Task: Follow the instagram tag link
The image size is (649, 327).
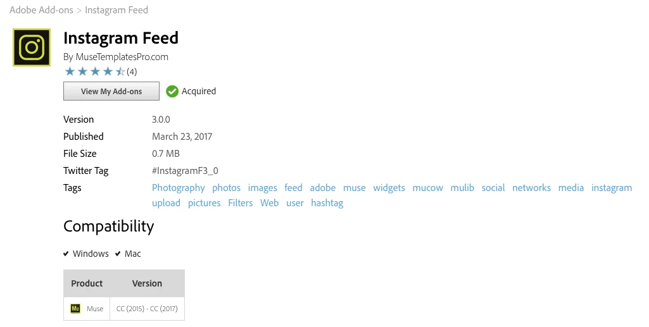Action: pos(612,188)
